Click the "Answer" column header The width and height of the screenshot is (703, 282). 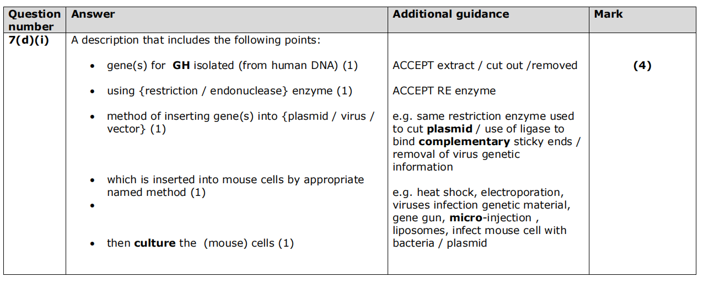tap(93, 14)
